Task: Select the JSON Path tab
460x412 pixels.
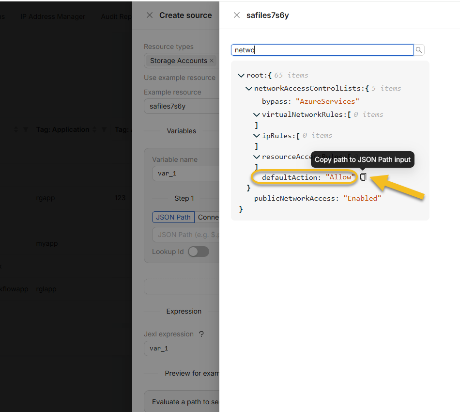Action: click(173, 217)
